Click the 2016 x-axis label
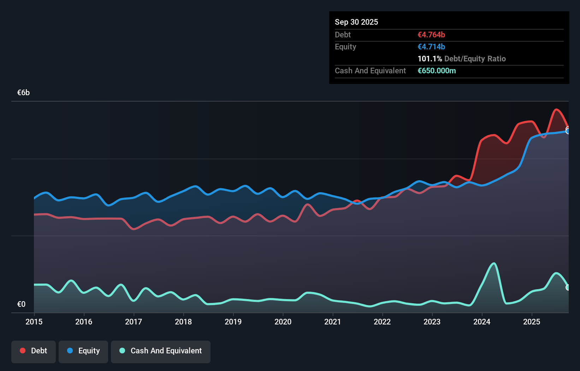Screen dimensions: 580x371 [x=84, y=322]
